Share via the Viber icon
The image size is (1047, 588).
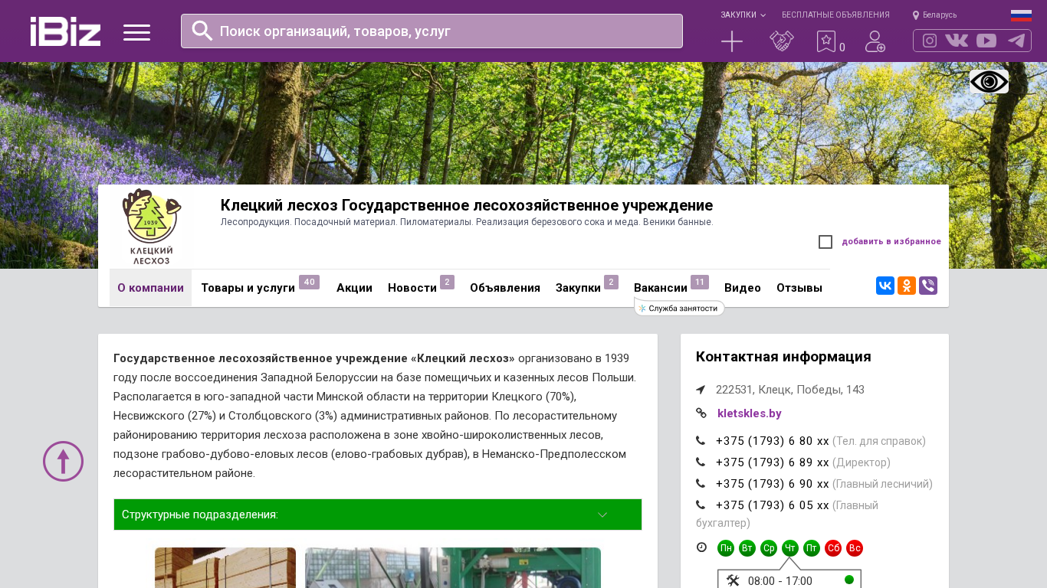tap(928, 286)
